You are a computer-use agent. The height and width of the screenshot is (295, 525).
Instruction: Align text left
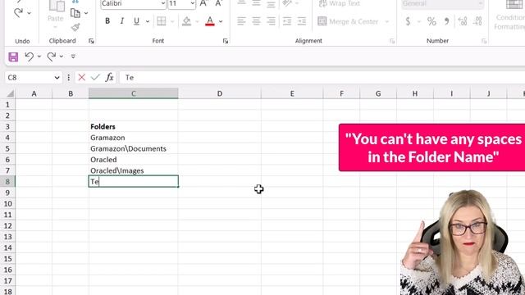pos(241,21)
